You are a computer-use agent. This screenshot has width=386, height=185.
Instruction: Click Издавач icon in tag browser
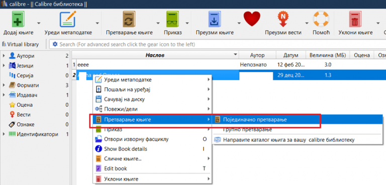click(x=12, y=95)
